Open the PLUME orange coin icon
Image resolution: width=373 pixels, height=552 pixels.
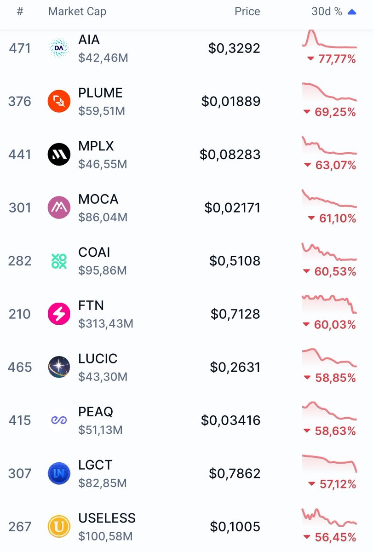coord(59,101)
